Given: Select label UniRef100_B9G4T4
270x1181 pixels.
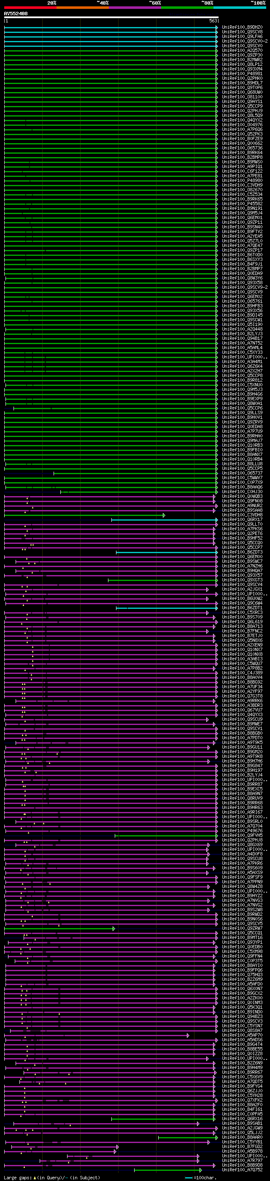Looking at the screenshot, I should (243, 1044).
